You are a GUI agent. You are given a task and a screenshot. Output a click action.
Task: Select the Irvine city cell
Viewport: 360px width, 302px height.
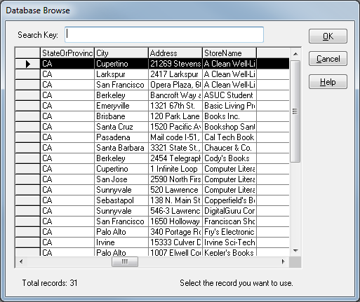pos(121,242)
